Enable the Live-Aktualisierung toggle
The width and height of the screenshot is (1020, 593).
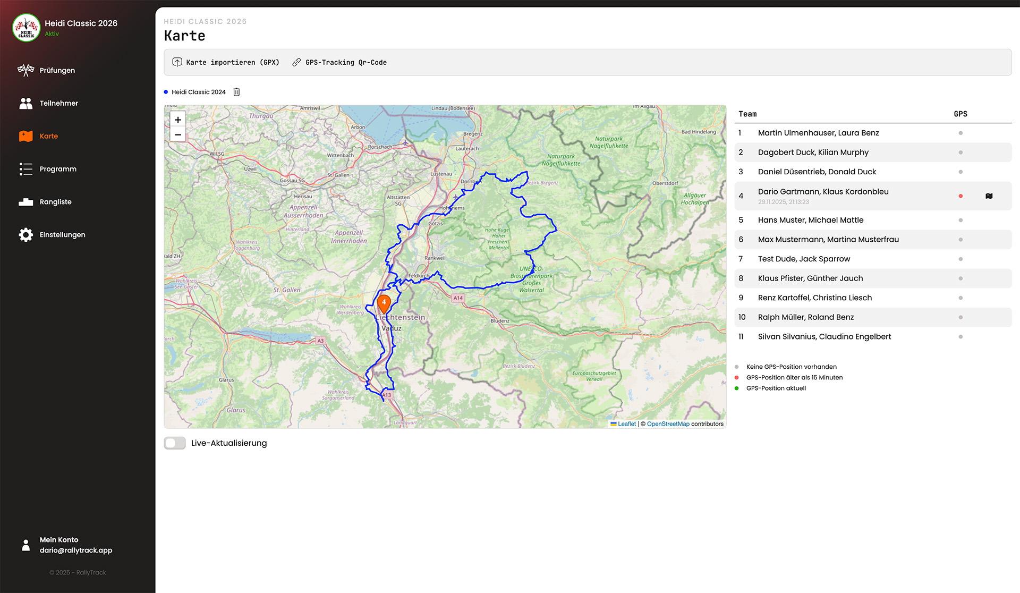point(175,443)
